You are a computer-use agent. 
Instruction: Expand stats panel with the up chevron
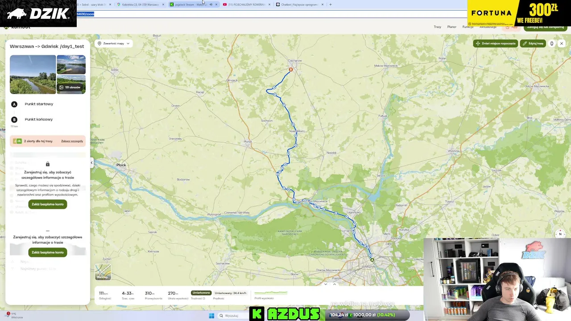coord(335,284)
